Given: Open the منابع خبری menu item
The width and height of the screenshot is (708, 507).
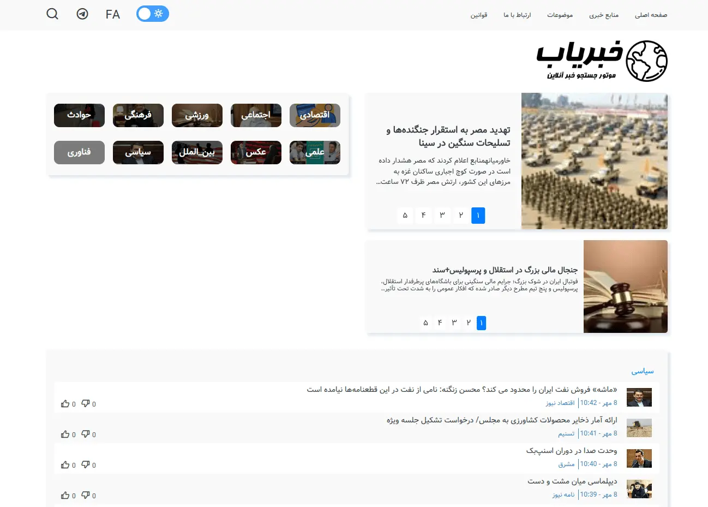Looking at the screenshot, I should [604, 15].
